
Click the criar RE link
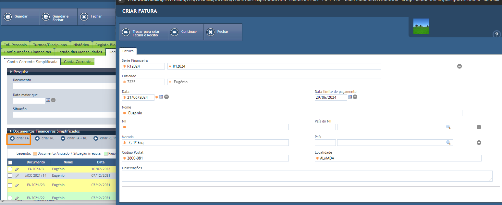coord(48,138)
